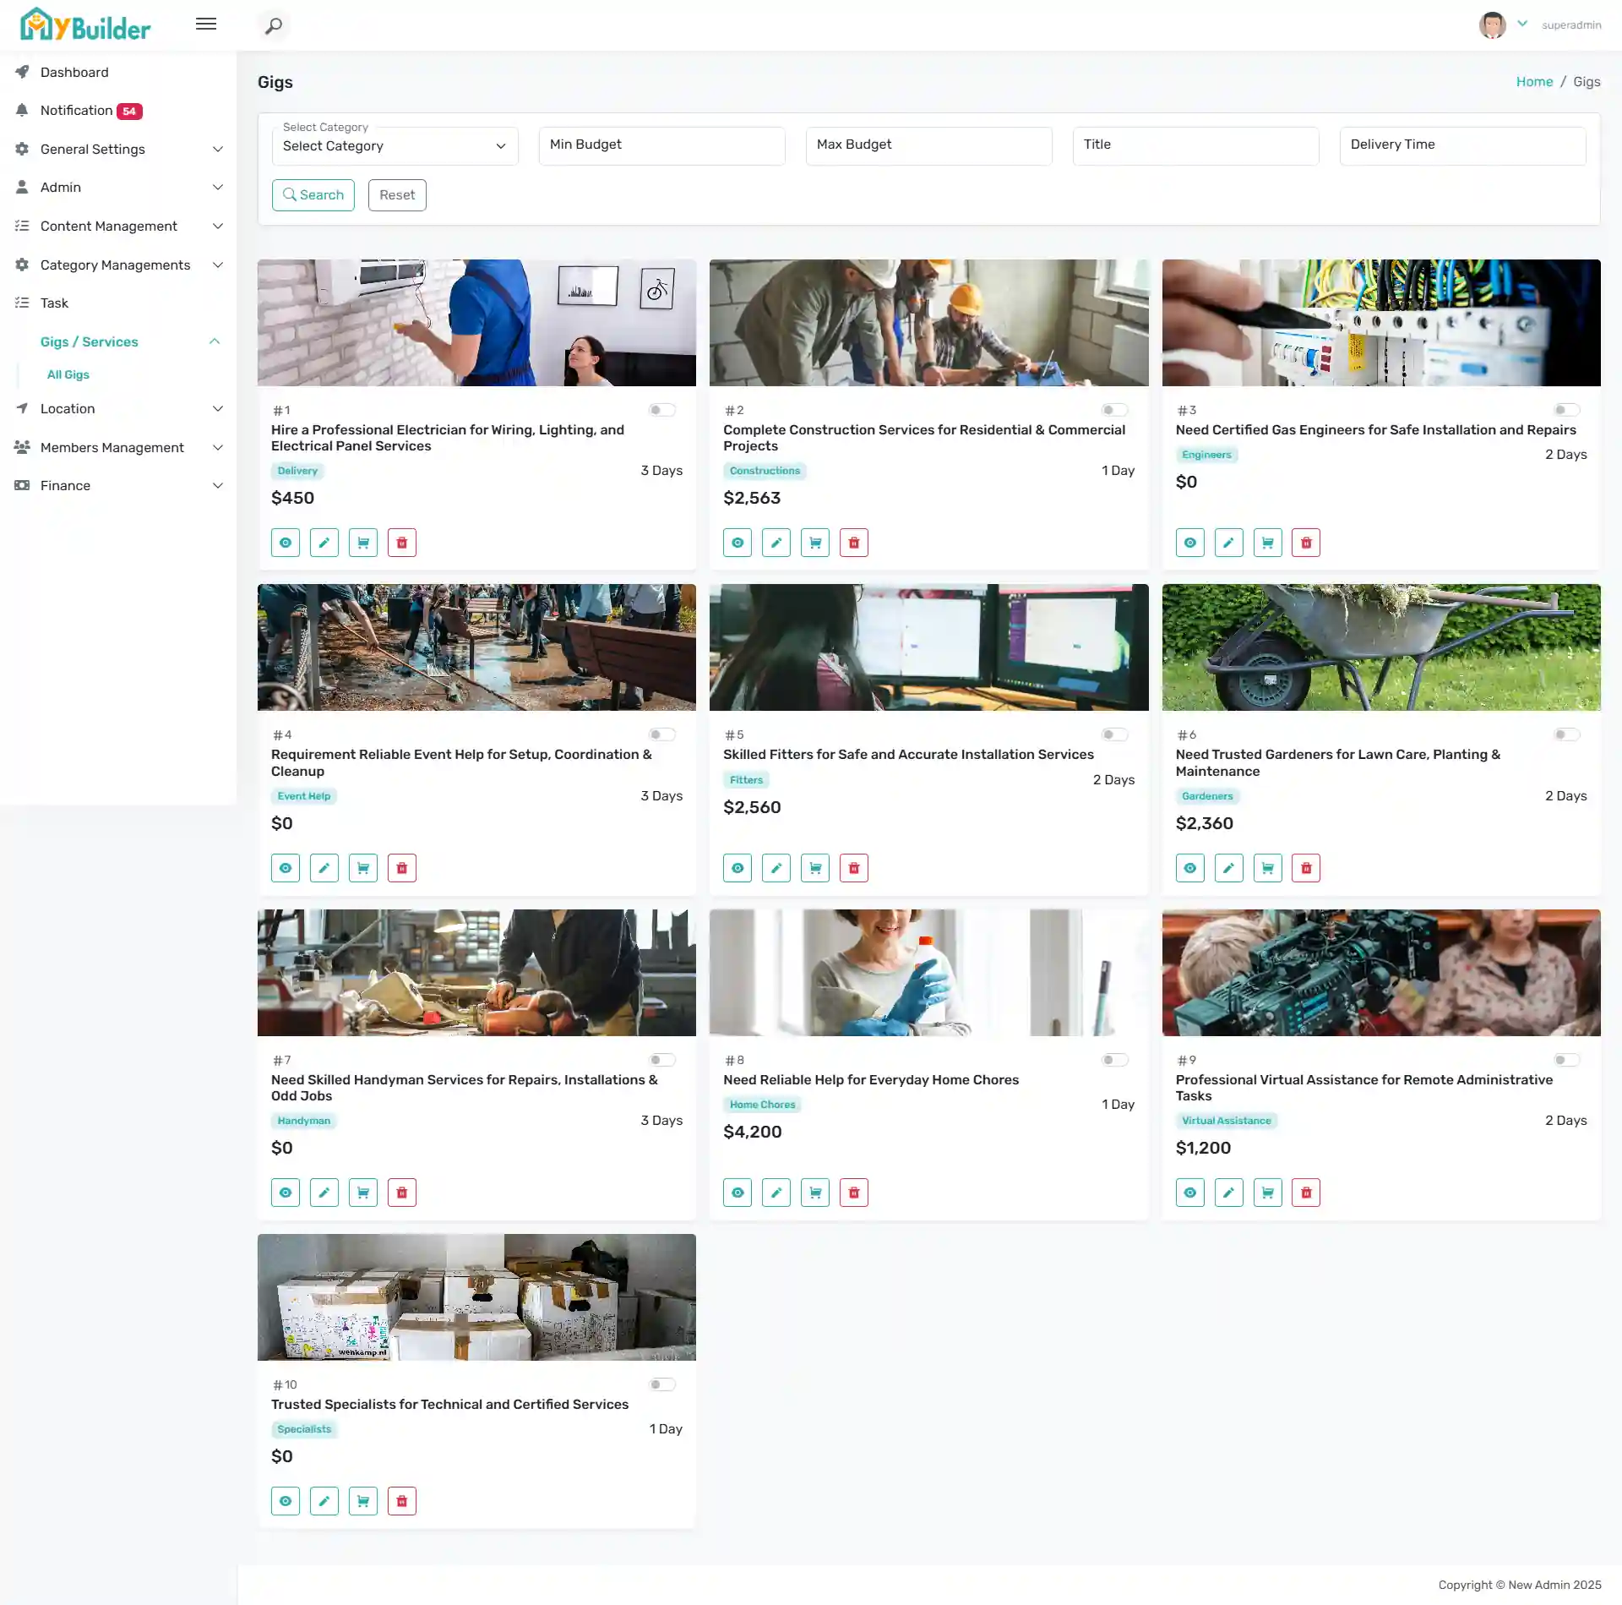1622x1605 pixels.
Task: Toggle the hamburger sidebar menu icon
Action: click(206, 24)
